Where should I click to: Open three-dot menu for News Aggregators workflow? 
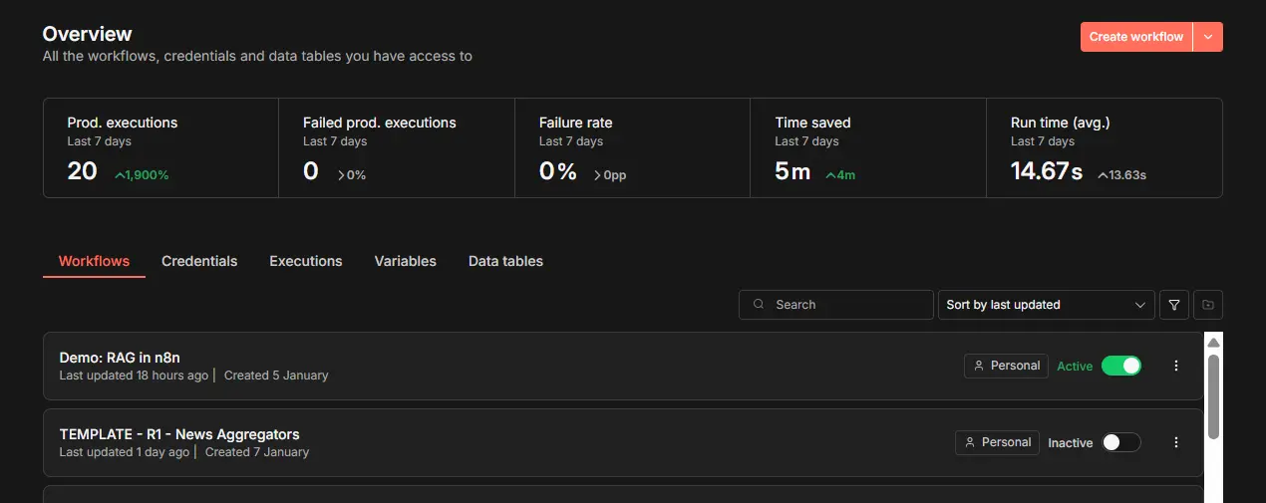(1176, 442)
